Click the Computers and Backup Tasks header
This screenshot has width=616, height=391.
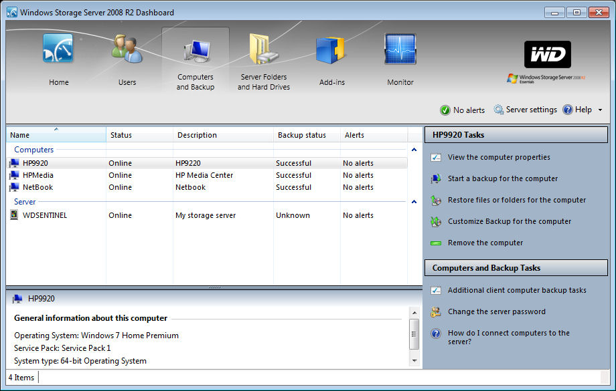516,267
